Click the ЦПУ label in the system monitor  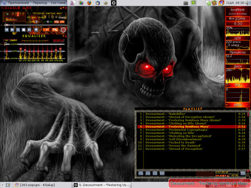click(237, 38)
